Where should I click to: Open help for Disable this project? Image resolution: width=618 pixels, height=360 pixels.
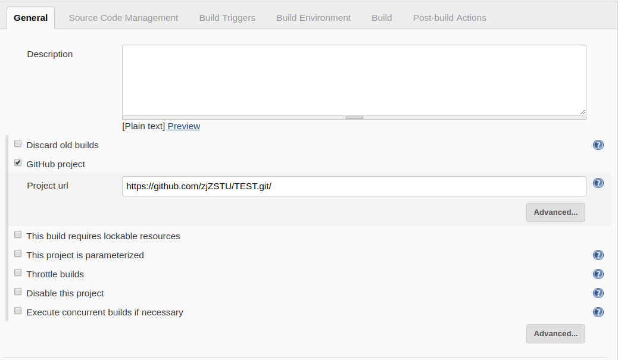click(598, 293)
